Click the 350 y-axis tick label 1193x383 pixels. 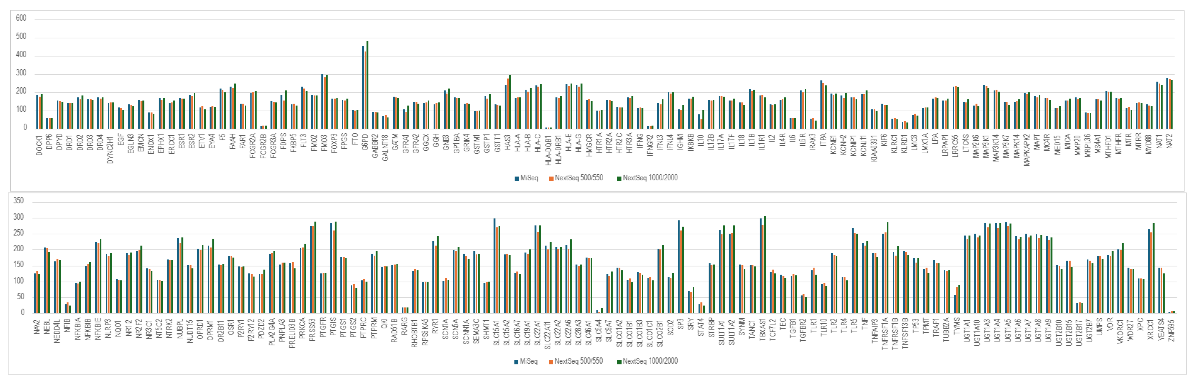(19, 201)
